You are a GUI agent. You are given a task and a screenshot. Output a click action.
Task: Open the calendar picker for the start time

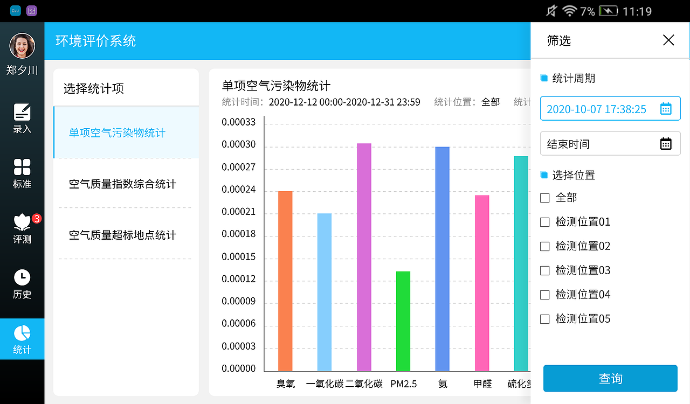(x=666, y=108)
